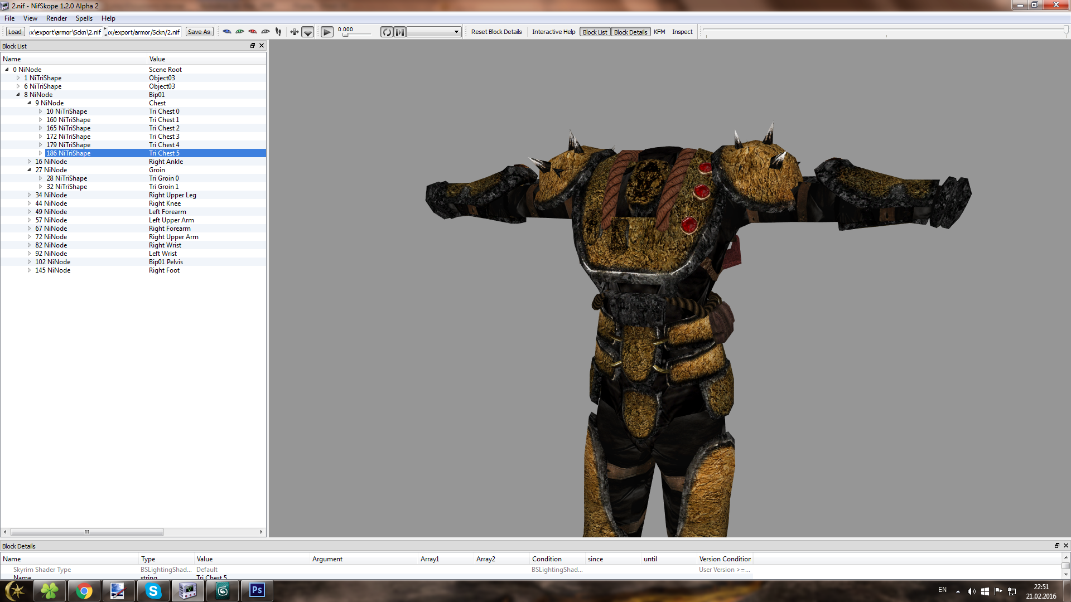Click the red eye view icon
Screen dimensions: 1071x602
(x=253, y=32)
